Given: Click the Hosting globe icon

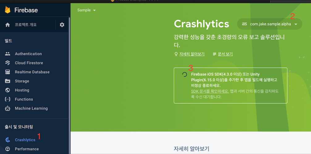Looking at the screenshot, I should (7, 90).
